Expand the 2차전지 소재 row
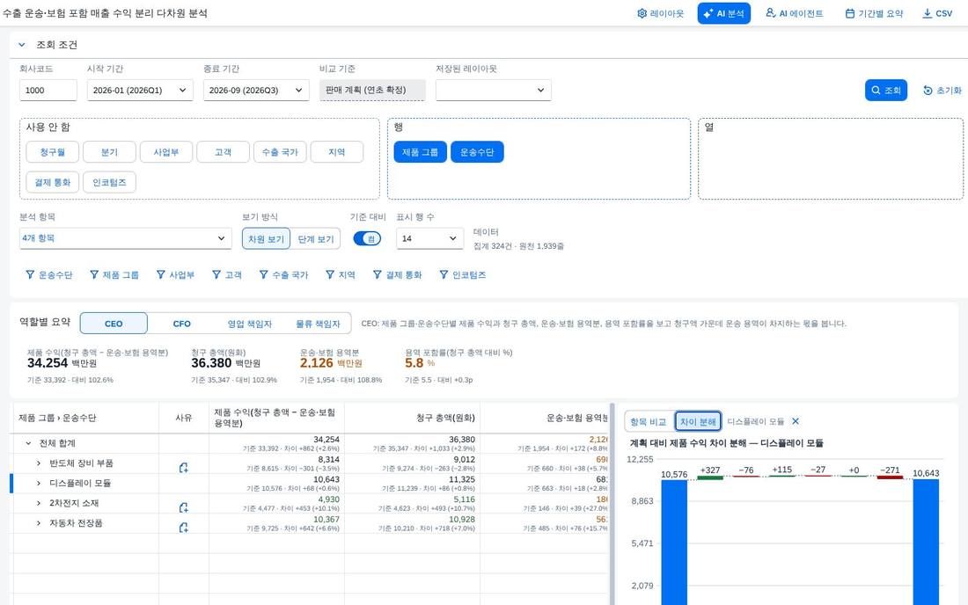The image size is (968, 605). (38, 503)
